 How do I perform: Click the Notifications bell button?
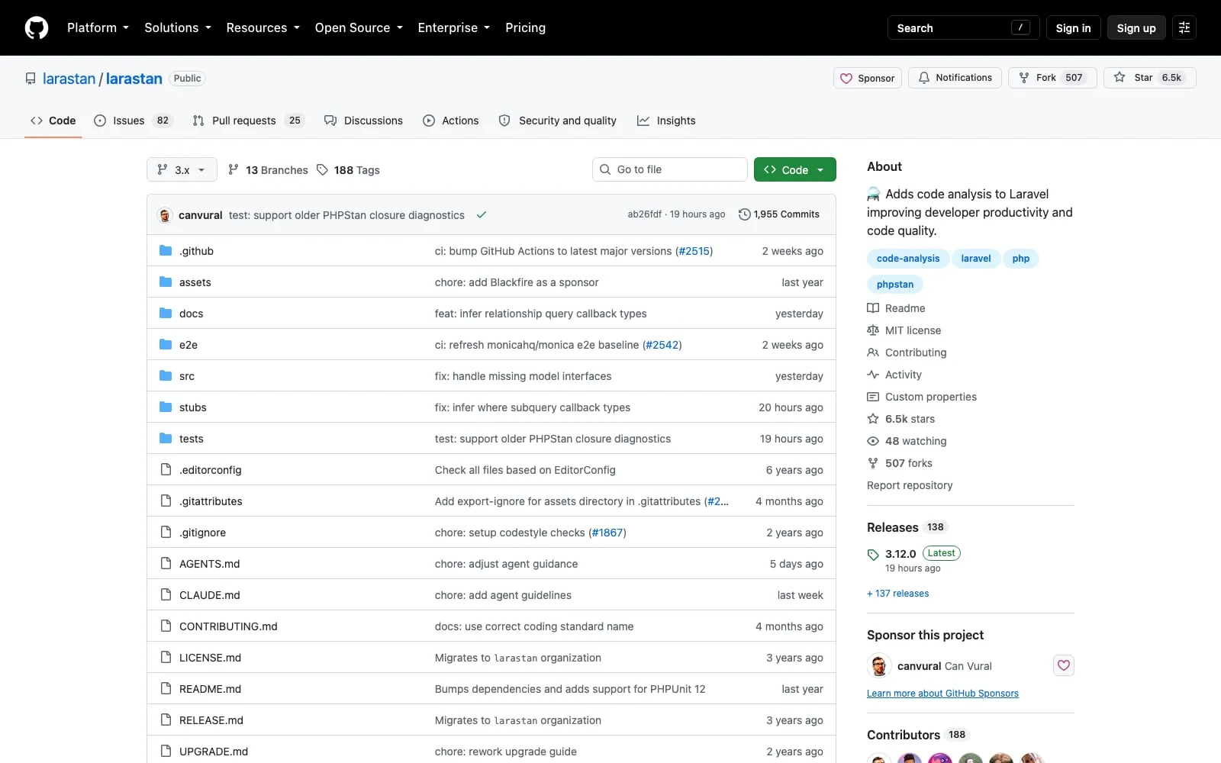955,78
